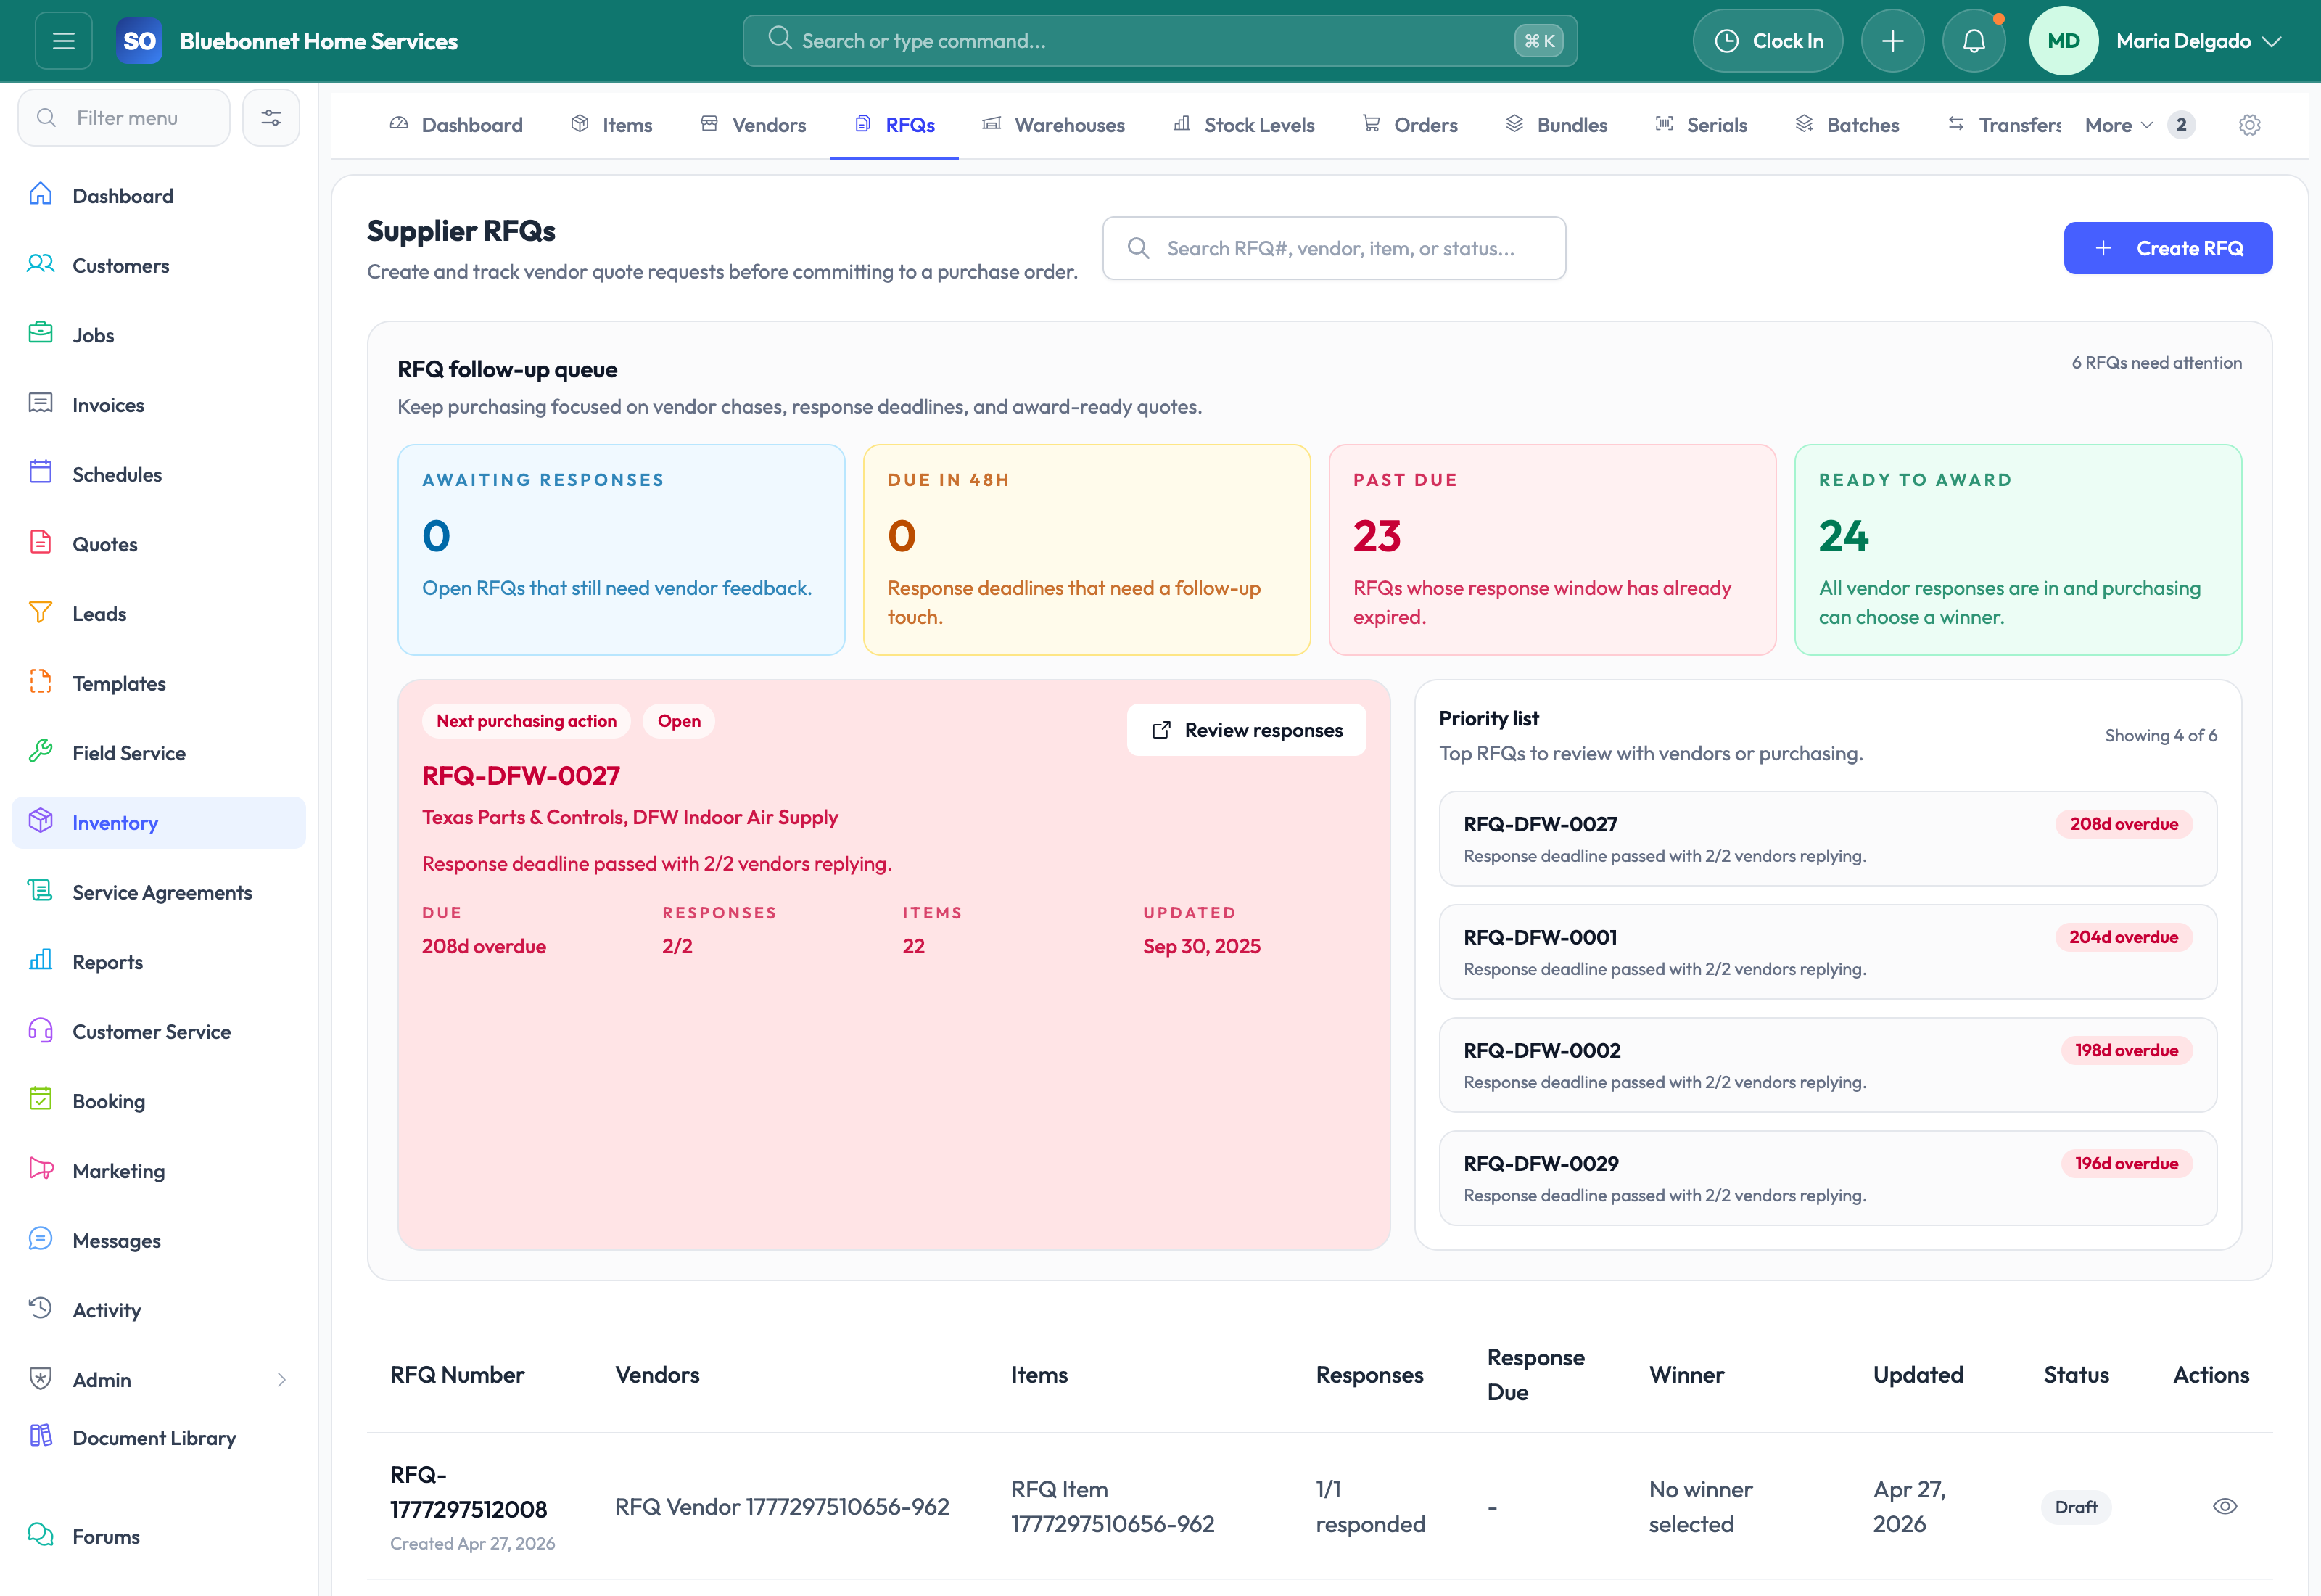Click the Customers icon in sidebar
Screen dimensions: 2321x1596
(x=41, y=265)
